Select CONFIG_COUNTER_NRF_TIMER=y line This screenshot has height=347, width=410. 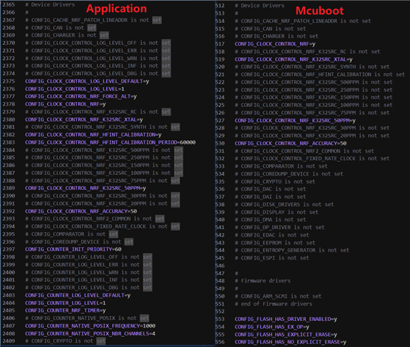point(65,311)
